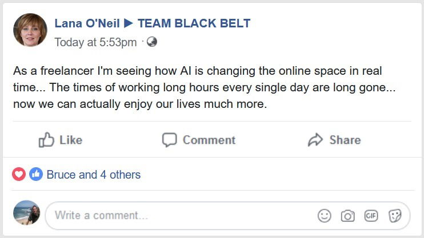The width and height of the screenshot is (424, 238).
Task: Show who reacted: 'Bruce and 4 others'
Action: pyautogui.click(x=93, y=175)
